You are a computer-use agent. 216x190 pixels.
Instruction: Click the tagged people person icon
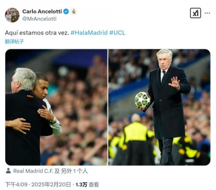tap(9, 171)
